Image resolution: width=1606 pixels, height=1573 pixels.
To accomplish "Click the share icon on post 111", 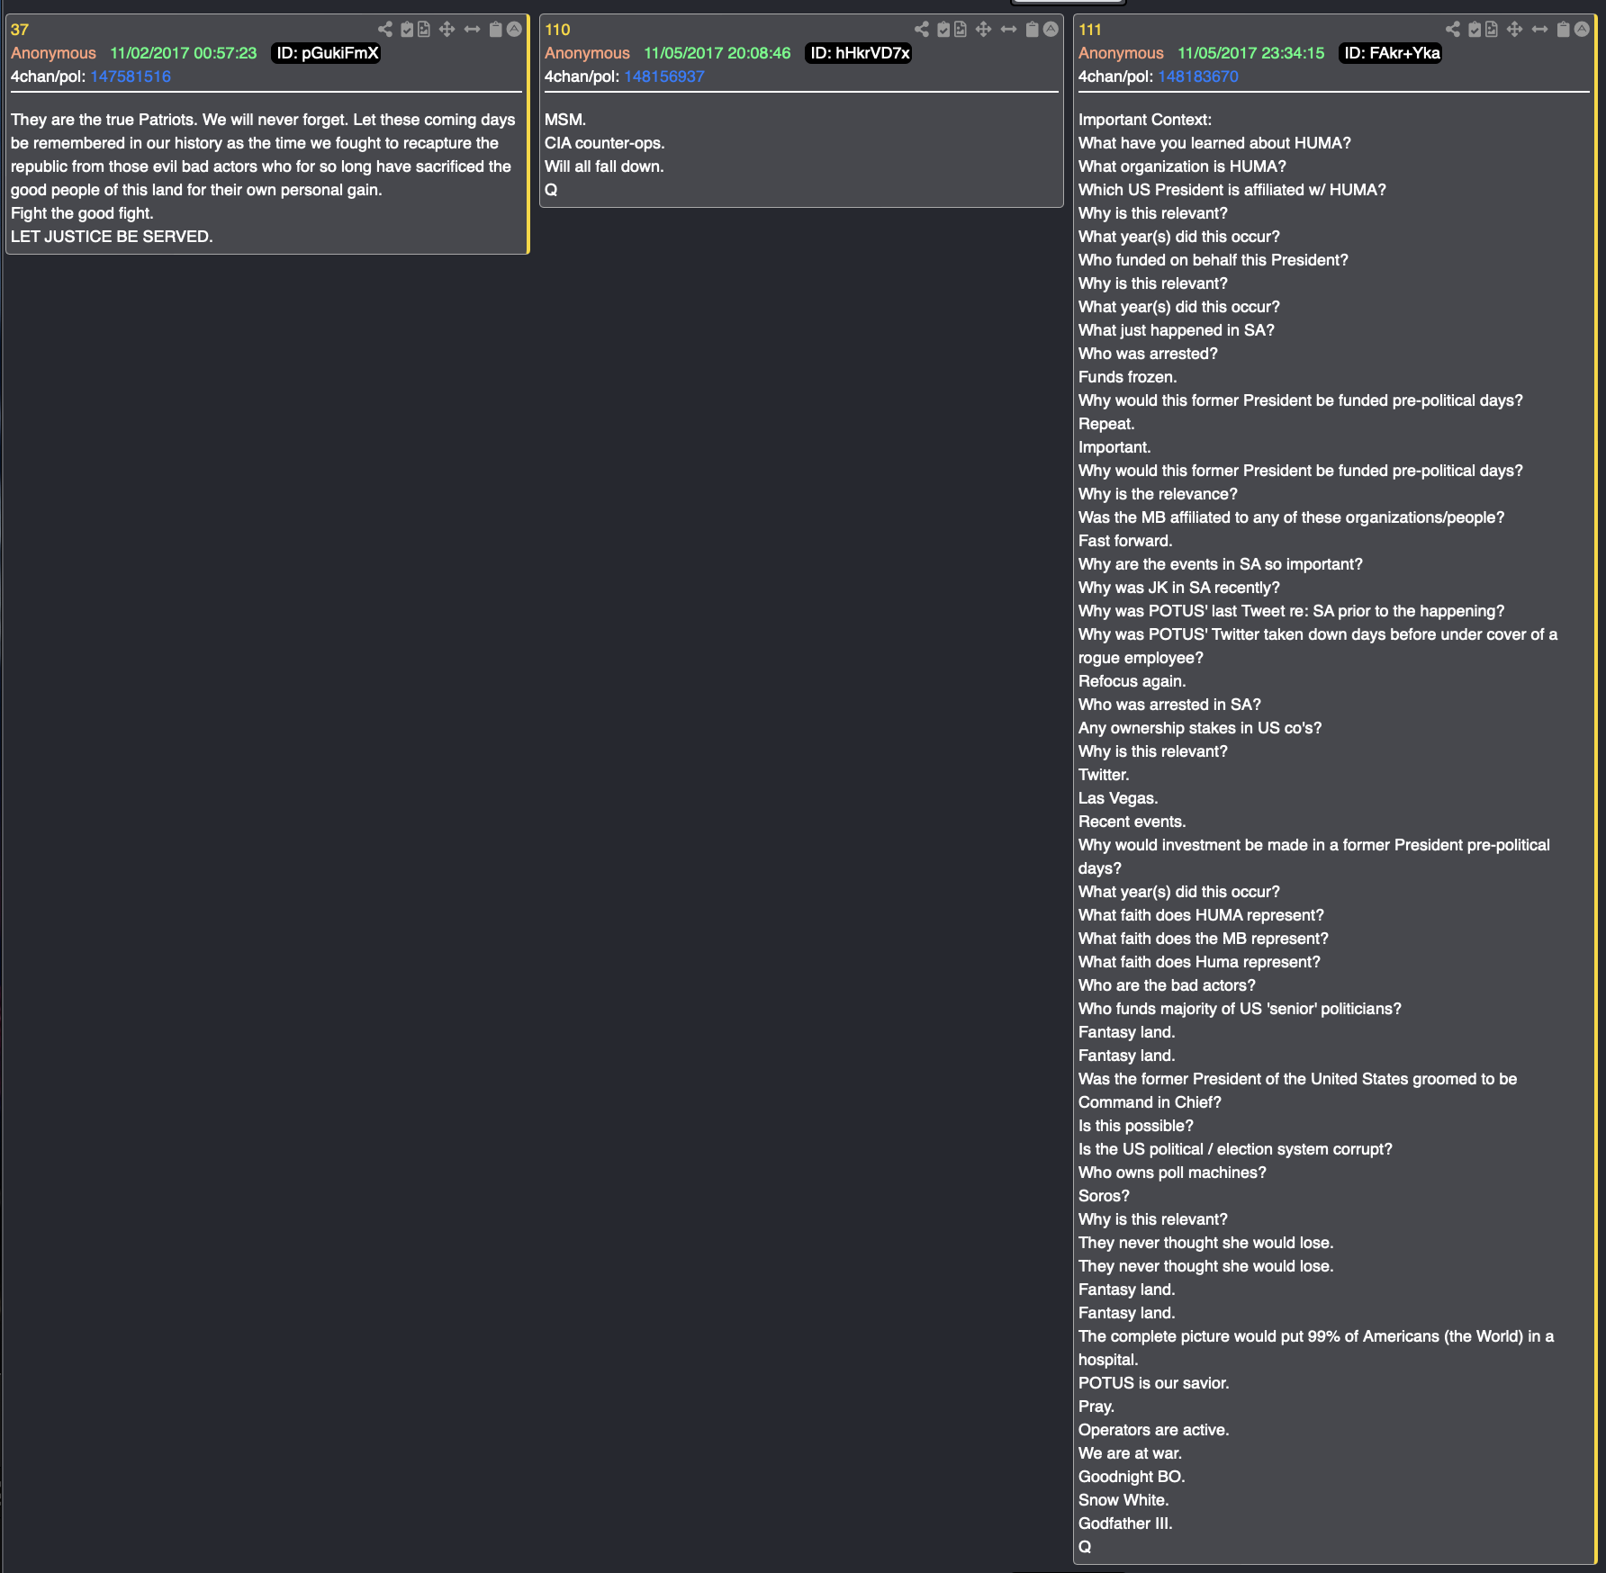I will click(1453, 30).
